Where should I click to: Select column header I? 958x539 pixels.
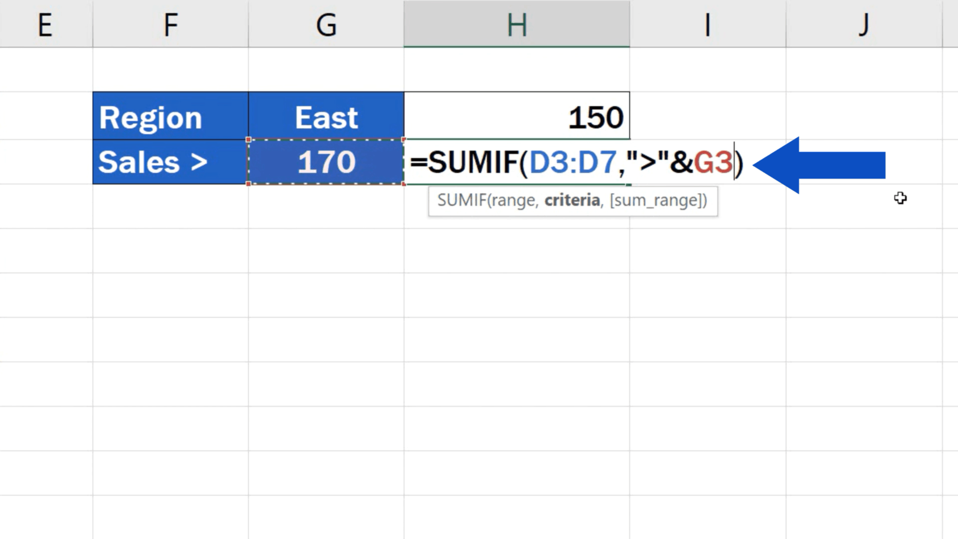click(x=707, y=23)
